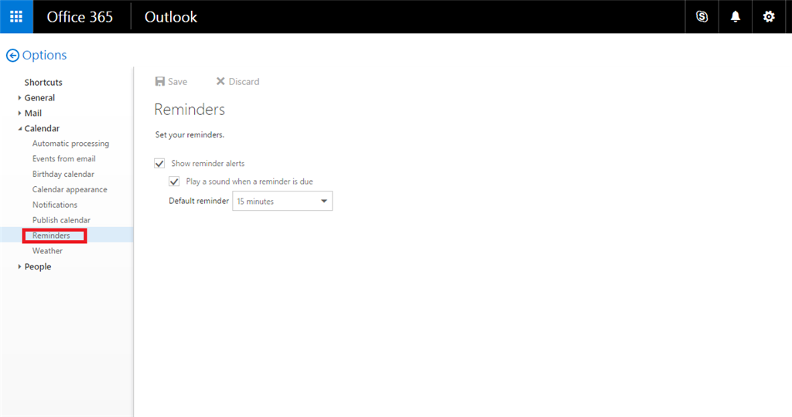Click the Office 365 title
Image resolution: width=792 pixels, height=417 pixels.
(80, 17)
